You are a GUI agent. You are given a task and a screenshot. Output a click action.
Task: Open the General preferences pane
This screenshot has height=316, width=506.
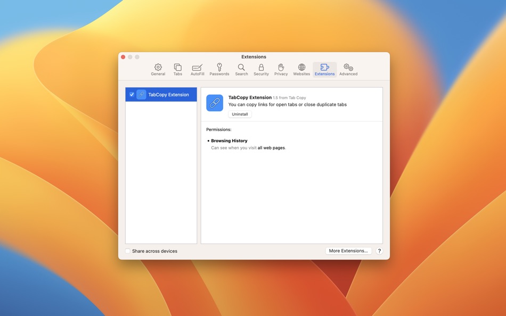tap(158, 70)
